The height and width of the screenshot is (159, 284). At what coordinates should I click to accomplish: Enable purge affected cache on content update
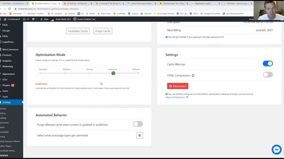tap(138, 124)
